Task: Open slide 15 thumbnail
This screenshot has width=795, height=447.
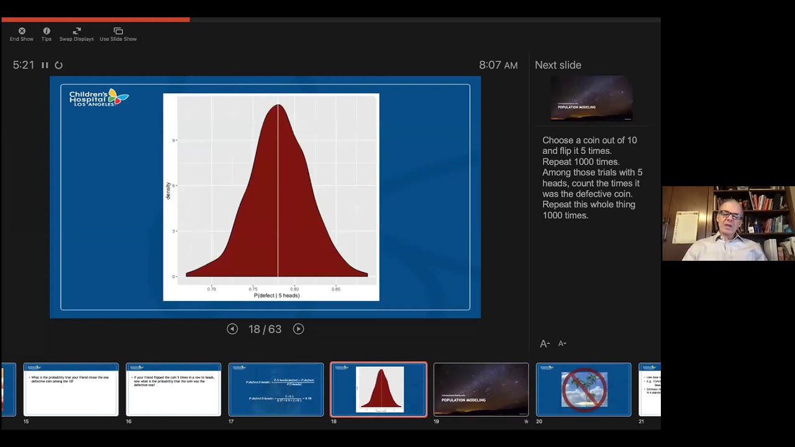Action: tap(71, 389)
